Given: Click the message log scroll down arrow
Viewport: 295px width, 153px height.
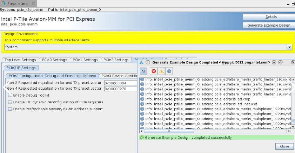Looking at the screenshot, I should [x=293, y=127].
